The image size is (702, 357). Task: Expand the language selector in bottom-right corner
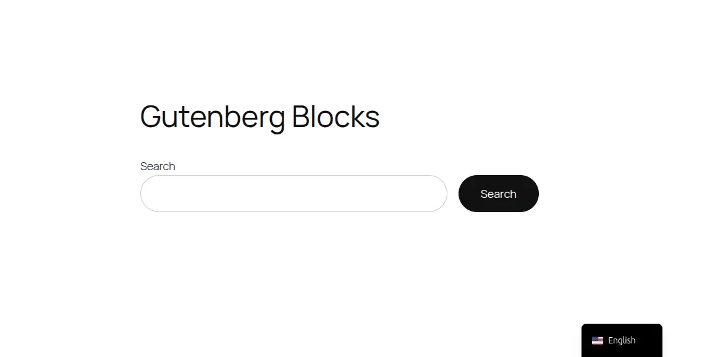pos(621,340)
